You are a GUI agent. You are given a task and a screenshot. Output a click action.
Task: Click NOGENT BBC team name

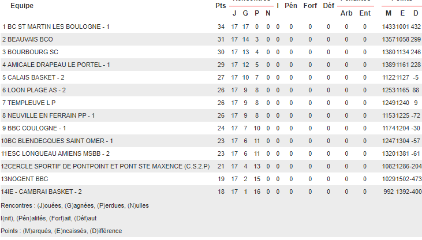click(x=28, y=179)
